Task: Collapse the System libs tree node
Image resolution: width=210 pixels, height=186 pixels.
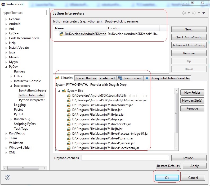Action: [x=59, y=91]
